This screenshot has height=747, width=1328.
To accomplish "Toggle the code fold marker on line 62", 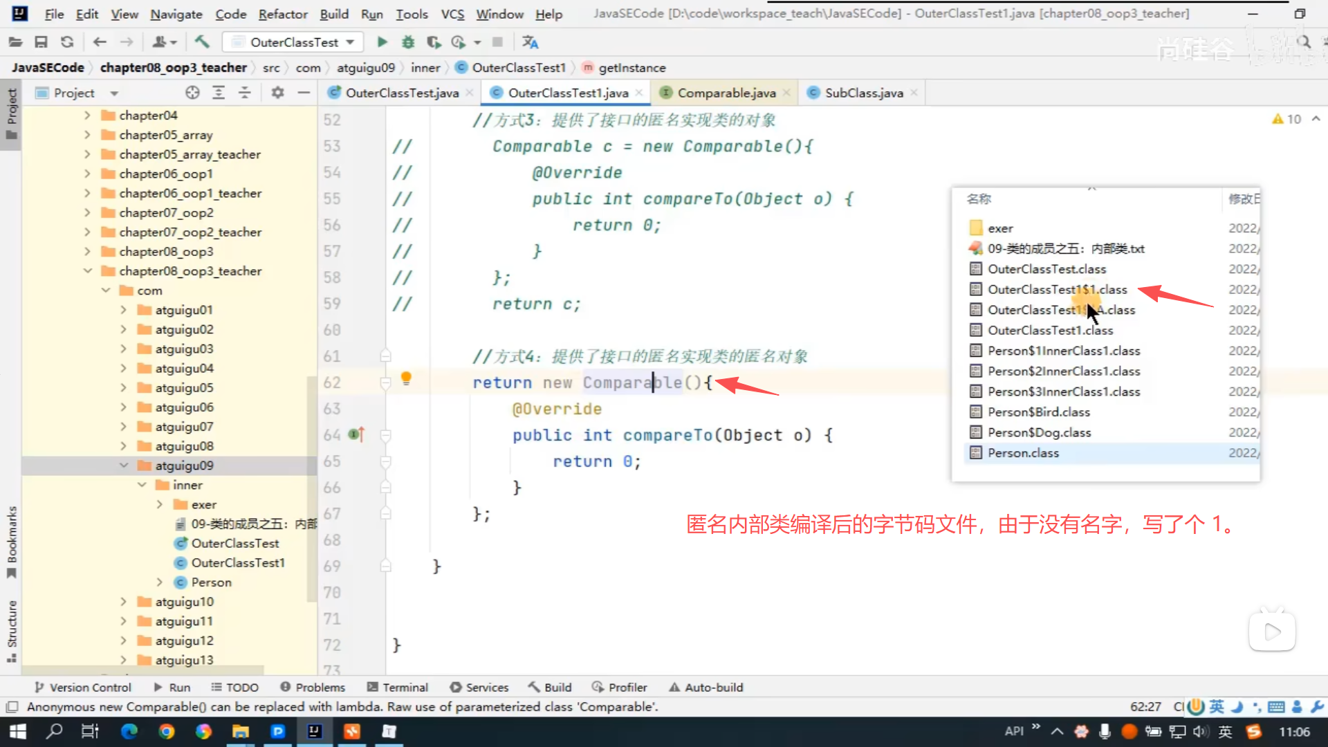I will [x=386, y=382].
